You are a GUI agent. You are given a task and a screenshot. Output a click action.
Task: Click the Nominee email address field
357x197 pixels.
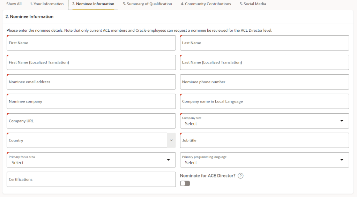point(91,82)
